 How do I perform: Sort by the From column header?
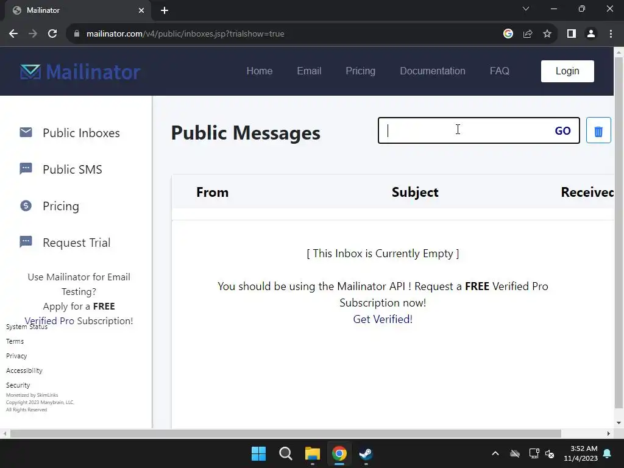[212, 192]
